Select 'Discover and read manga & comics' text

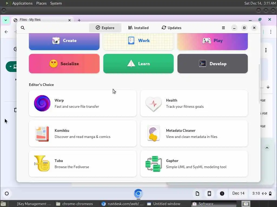click(x=82, y=137)
